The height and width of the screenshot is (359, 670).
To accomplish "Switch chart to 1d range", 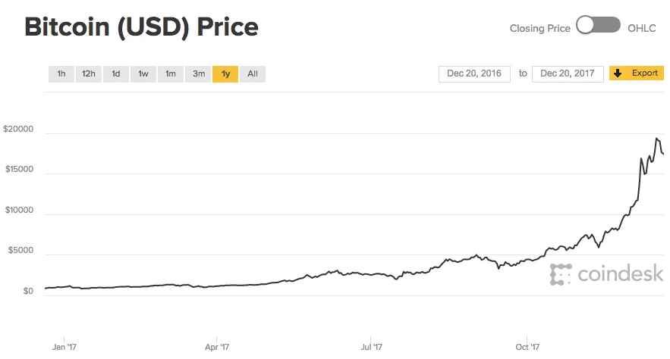I will pyautogui.click(x=116, y=73).
